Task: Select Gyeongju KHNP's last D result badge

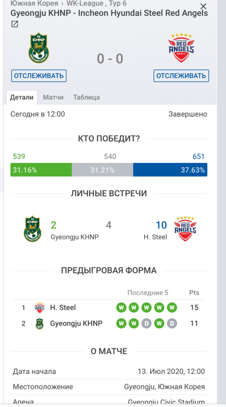Action: tap(172, 324)
